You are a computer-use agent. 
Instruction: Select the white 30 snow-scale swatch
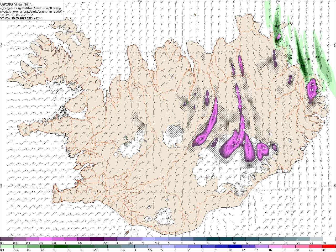pos(329,239)
